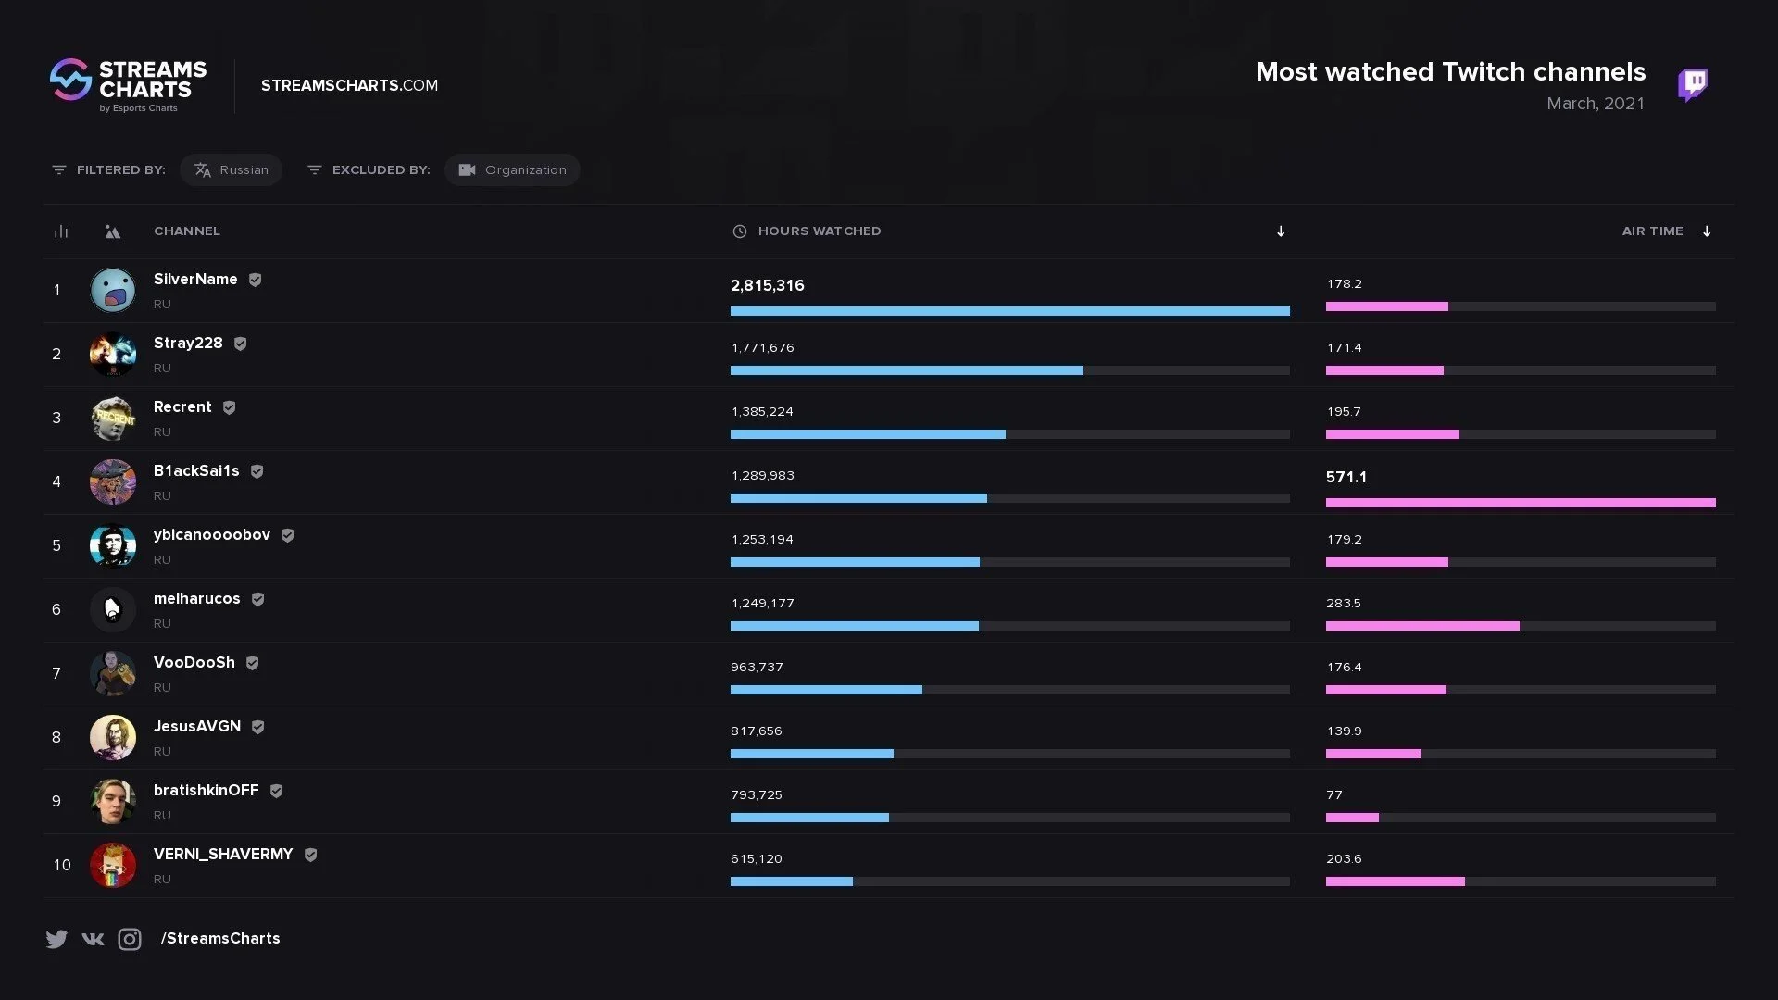Open the Instagram icon in footer
The height and width of the screenshot is (1000, 1778).
pyautogui.click(x=130, y=939)
